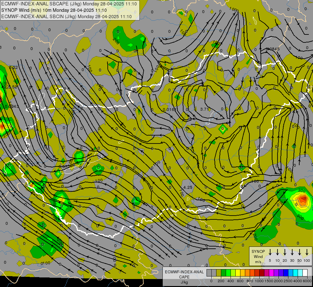
Task: Click the 0.0161 value on the map
Action: tap(169, 110)
